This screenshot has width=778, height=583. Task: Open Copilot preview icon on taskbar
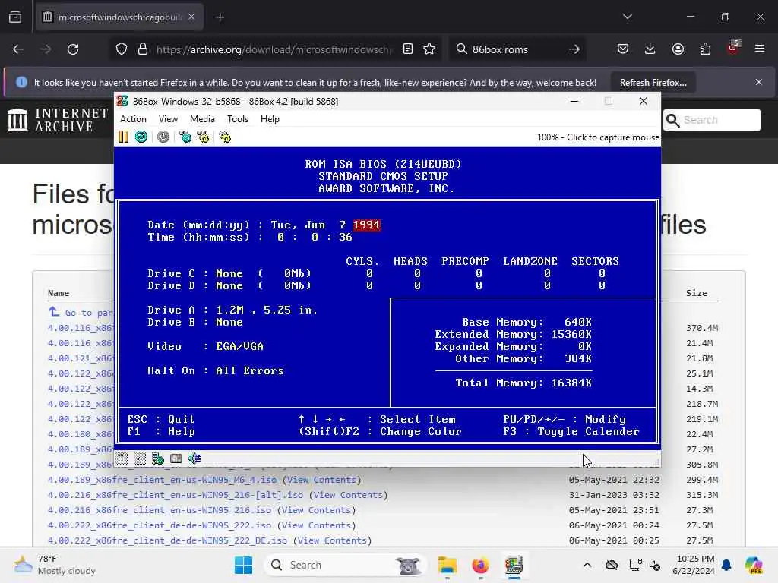coord(754,565)
